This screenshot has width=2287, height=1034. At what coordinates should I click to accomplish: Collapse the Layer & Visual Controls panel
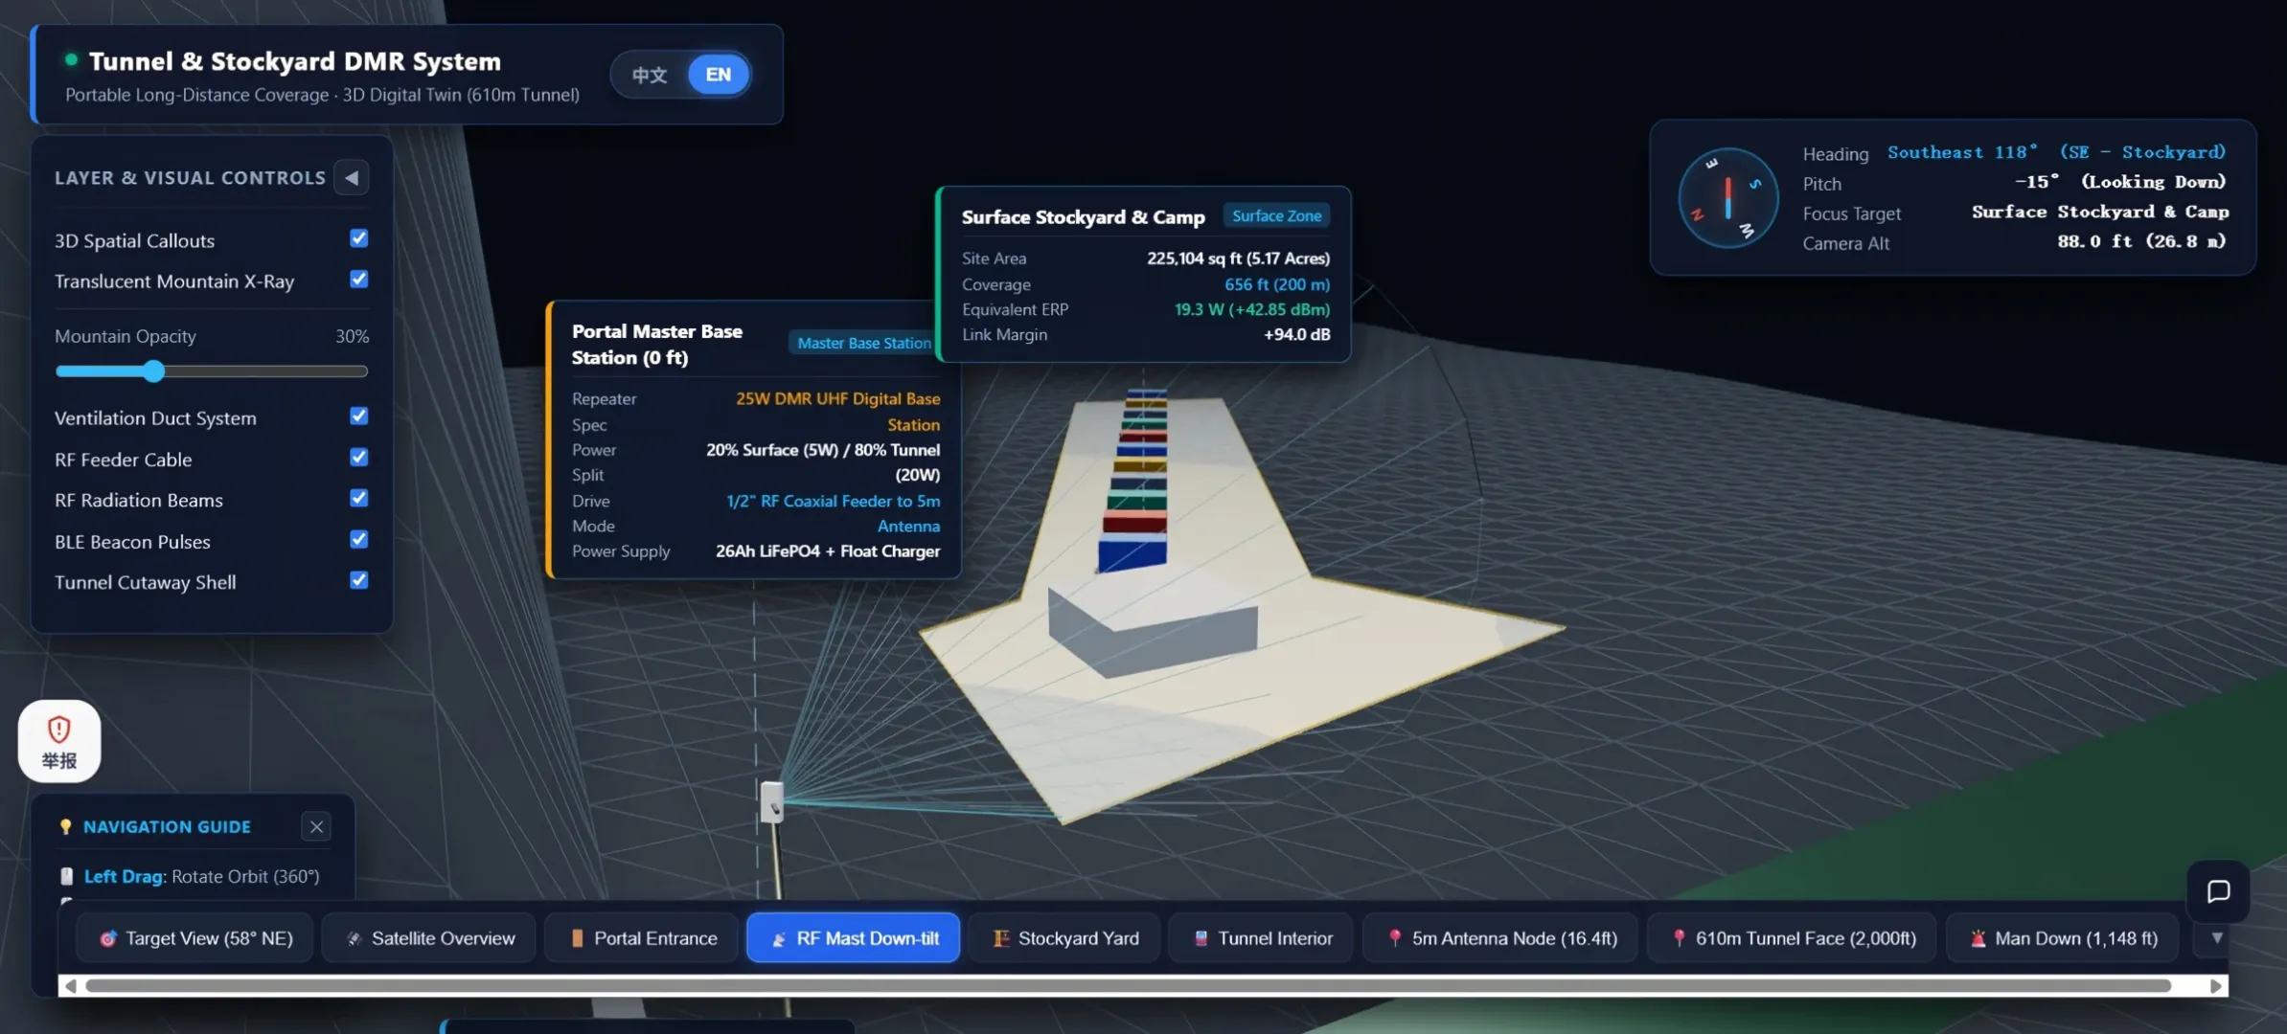point(352,177)
